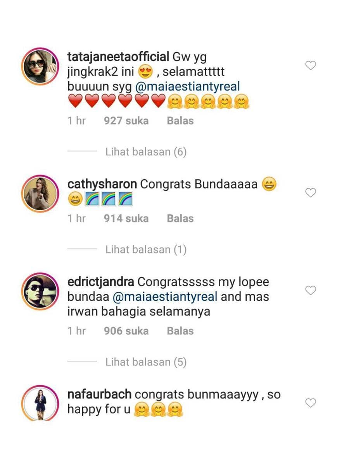Open edrictjandra's profile picture

41,292
